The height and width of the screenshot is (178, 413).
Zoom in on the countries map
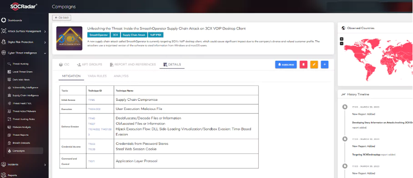pyautogui.click(x=342, y=39)
